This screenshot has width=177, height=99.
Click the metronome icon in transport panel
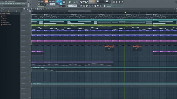point(39,1)
